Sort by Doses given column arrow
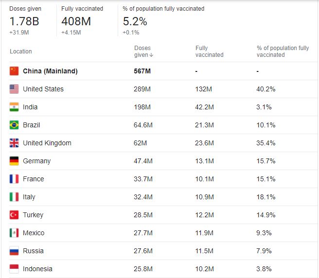319x278 pixels. [151, 55]
